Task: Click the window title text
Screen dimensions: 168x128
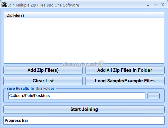Action: [x=43, y=5]
